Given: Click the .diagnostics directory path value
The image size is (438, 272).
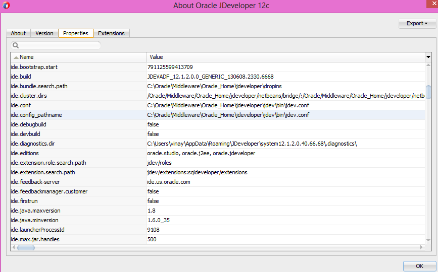Looking at the screenshot, I should 252,144.
